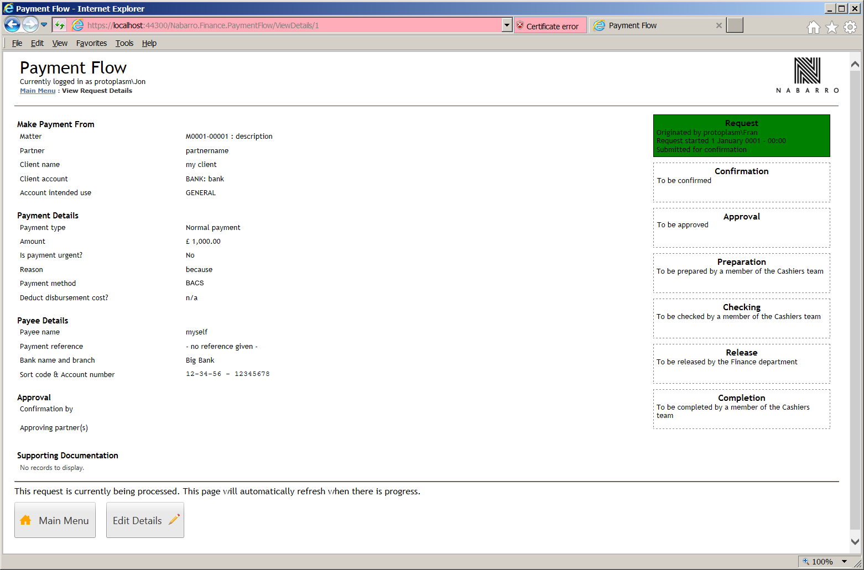Open a new blank tab
864x570 pixels.
pyautogui.click(x=735, y=25)
